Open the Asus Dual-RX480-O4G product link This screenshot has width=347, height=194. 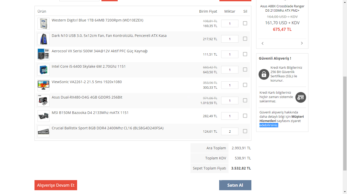click(87, 97)
